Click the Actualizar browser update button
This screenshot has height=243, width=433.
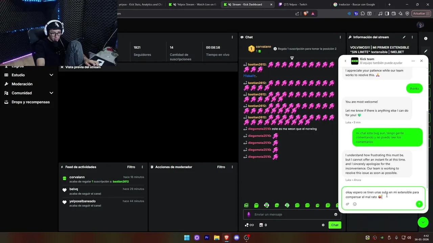pyautogui.click(x=421, y=13)
